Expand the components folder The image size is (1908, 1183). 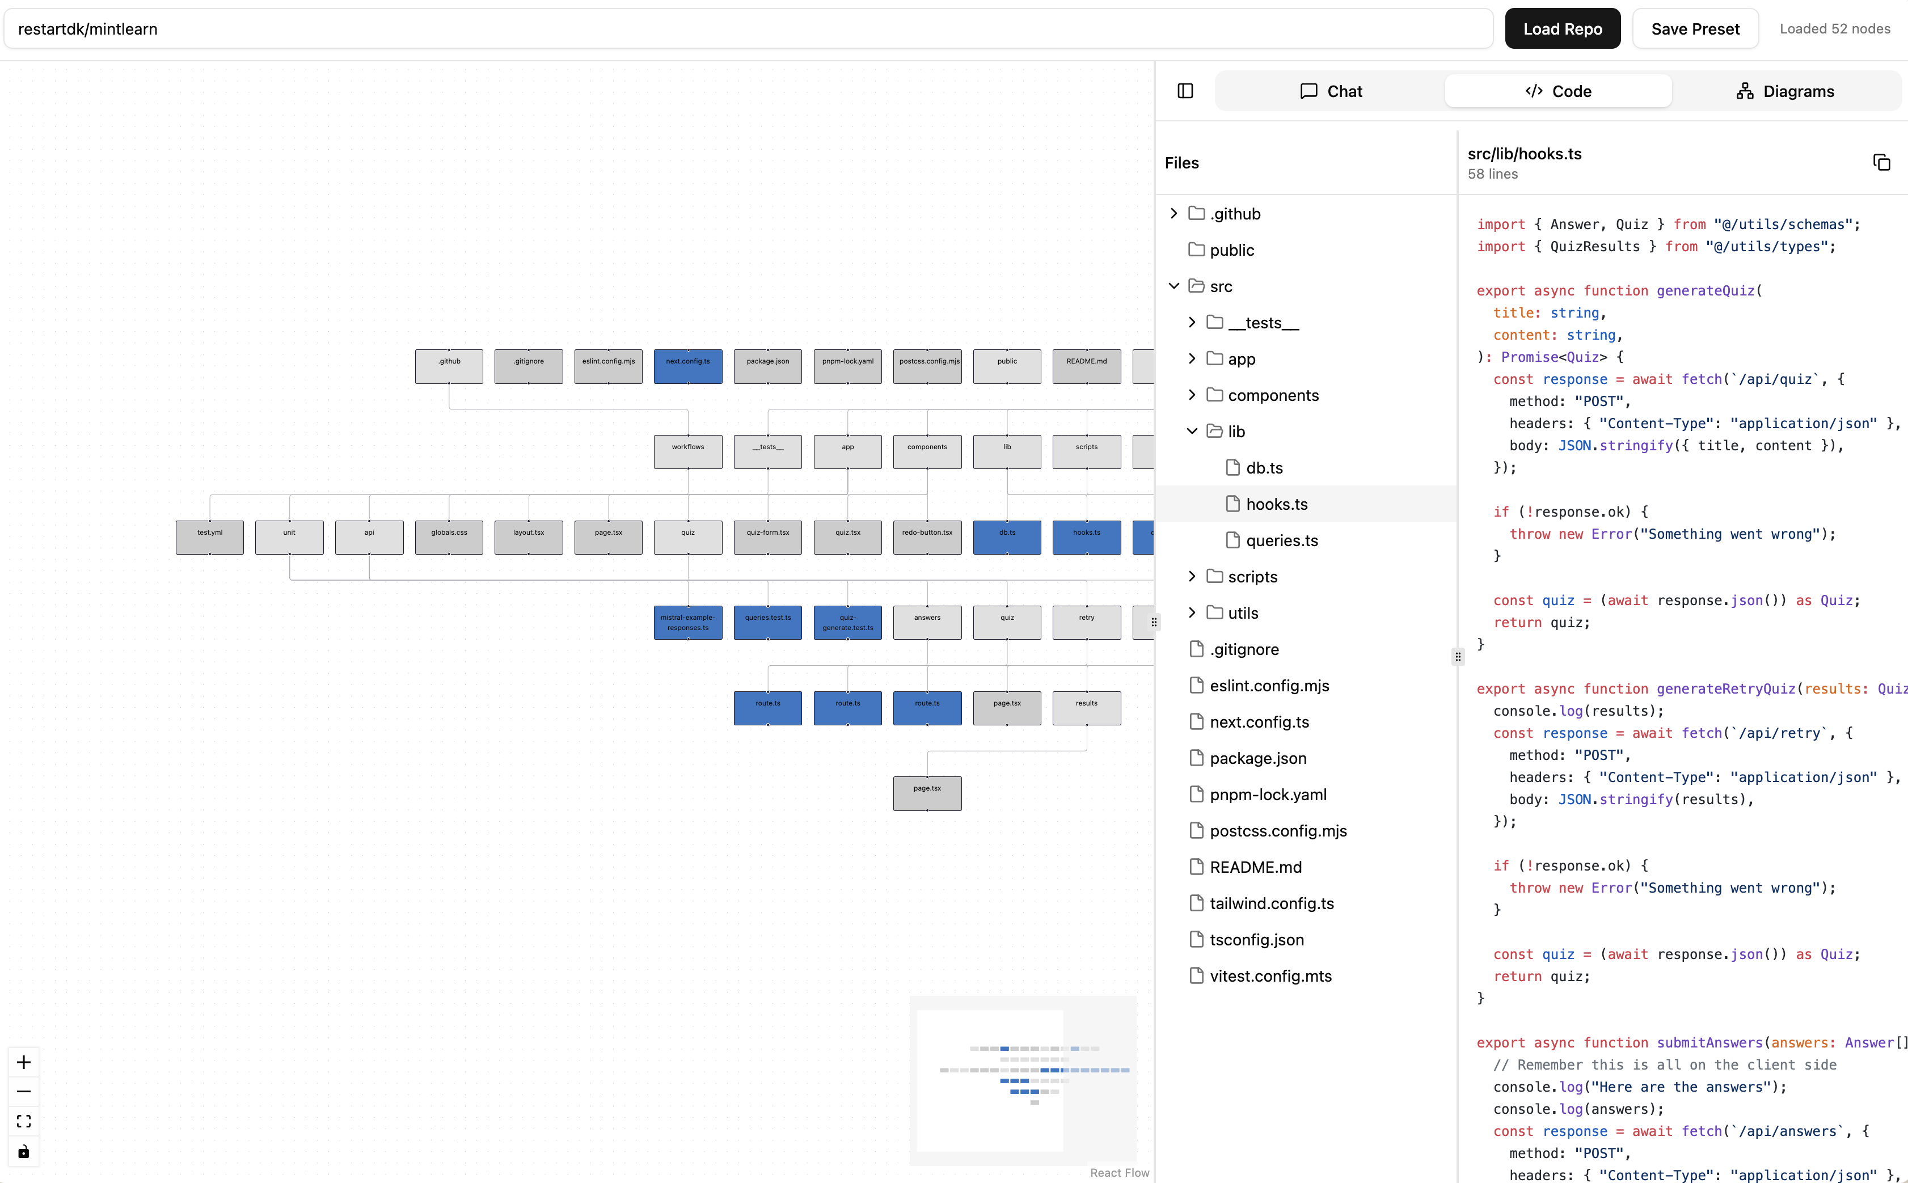1192,395
